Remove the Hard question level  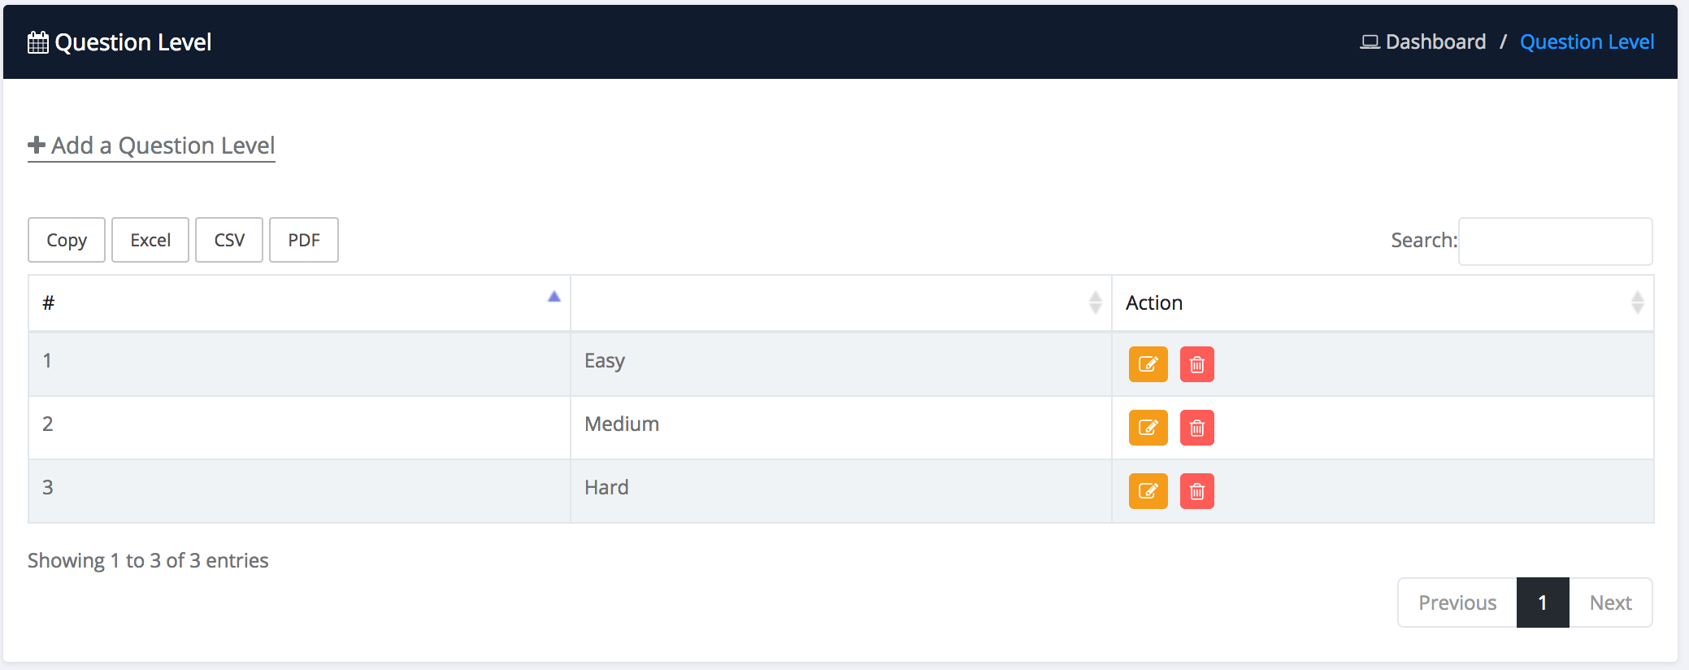(x=1196, y=491)
